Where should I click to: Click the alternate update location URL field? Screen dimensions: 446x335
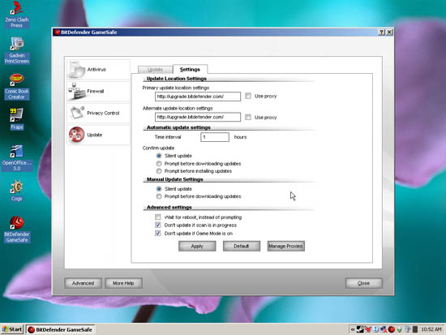(x=198, y=117)
